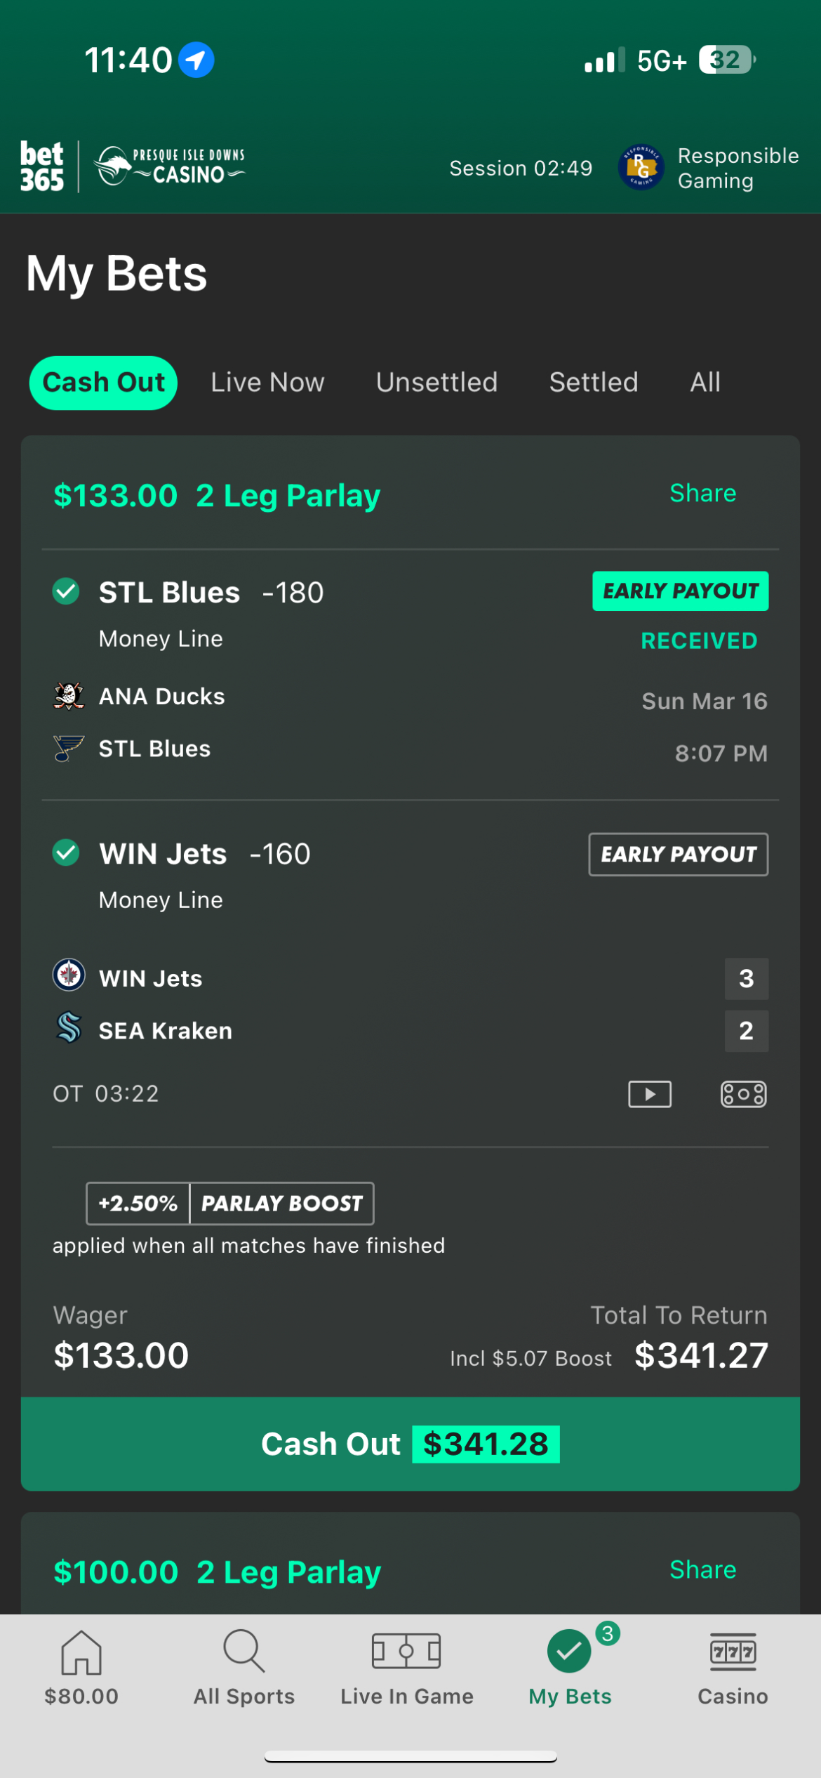The image size is (821, 1778).
Task: View Settled bets tab
Action: (594, 383)
